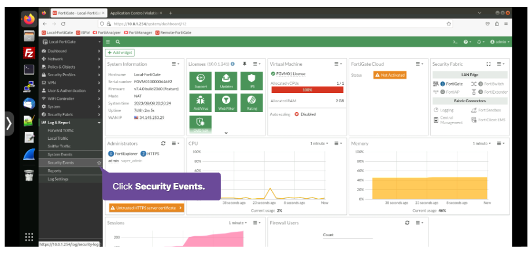Bookmark this page with star icon
Image resolution: width=532 pixels, height=257 pixels.
click(x=449, y=24)
